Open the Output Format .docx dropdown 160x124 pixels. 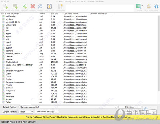pos(26,112)
